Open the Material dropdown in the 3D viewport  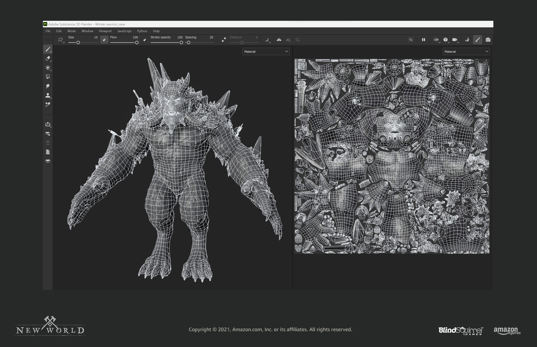click(266, 52)
